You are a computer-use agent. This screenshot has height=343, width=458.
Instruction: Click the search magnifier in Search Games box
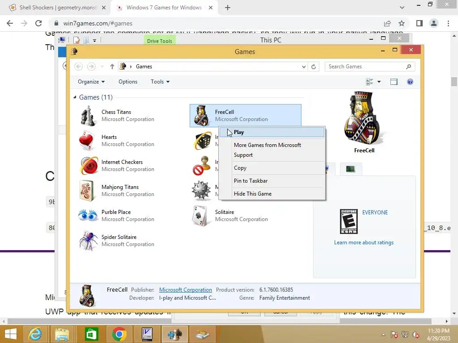click(x=409, y=67)
